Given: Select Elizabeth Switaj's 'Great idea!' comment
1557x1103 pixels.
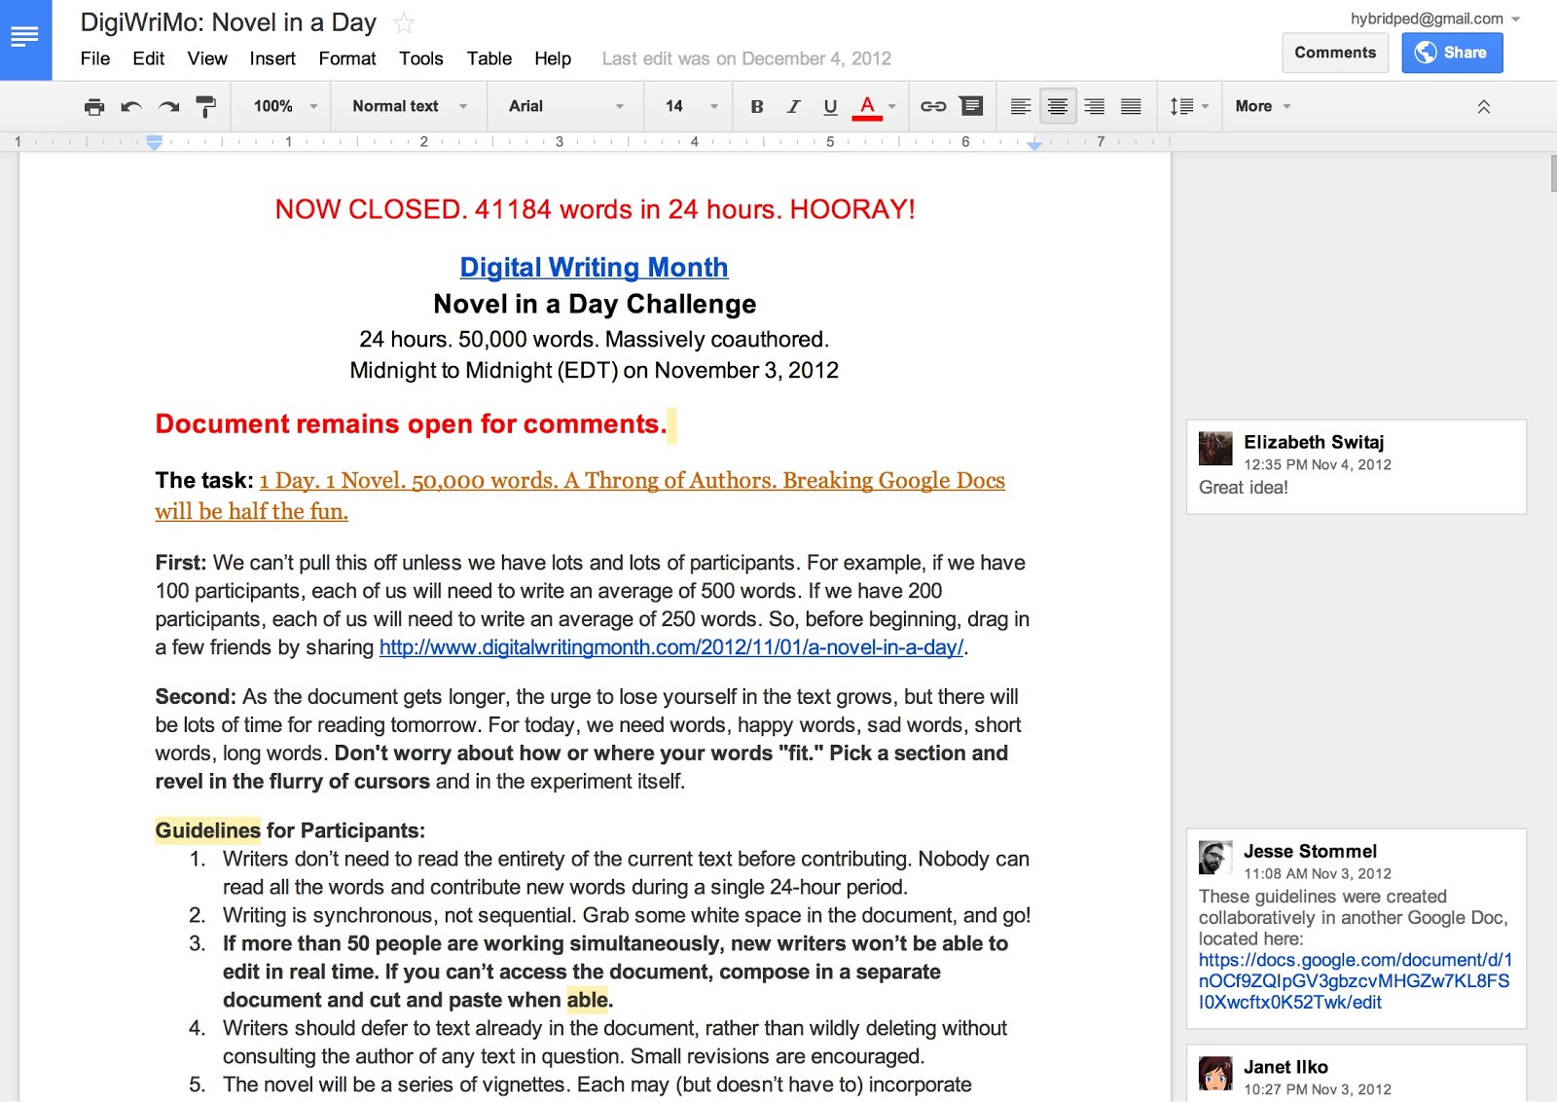Looking at the screenshot, I should click(x=1356, y=466).
